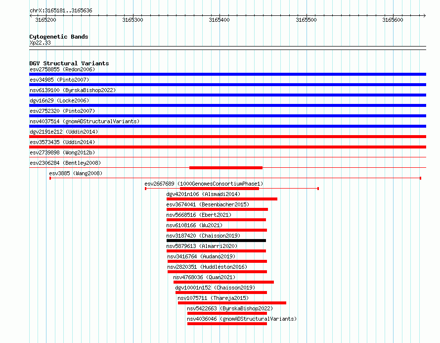440x343 pixels.
Task: Select nsv5879613 (Almarri2020) label
Action: 202,246
